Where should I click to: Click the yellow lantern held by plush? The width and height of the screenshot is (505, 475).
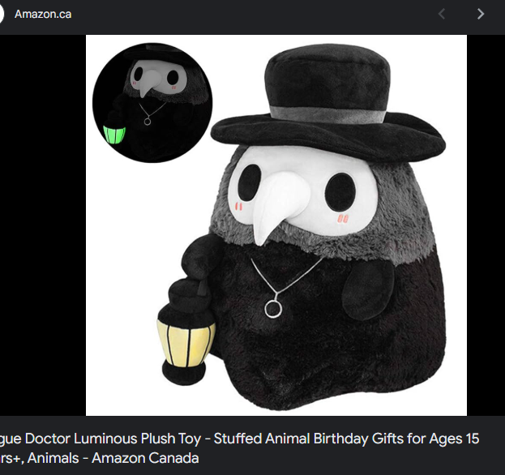click(x=186, y=343)
